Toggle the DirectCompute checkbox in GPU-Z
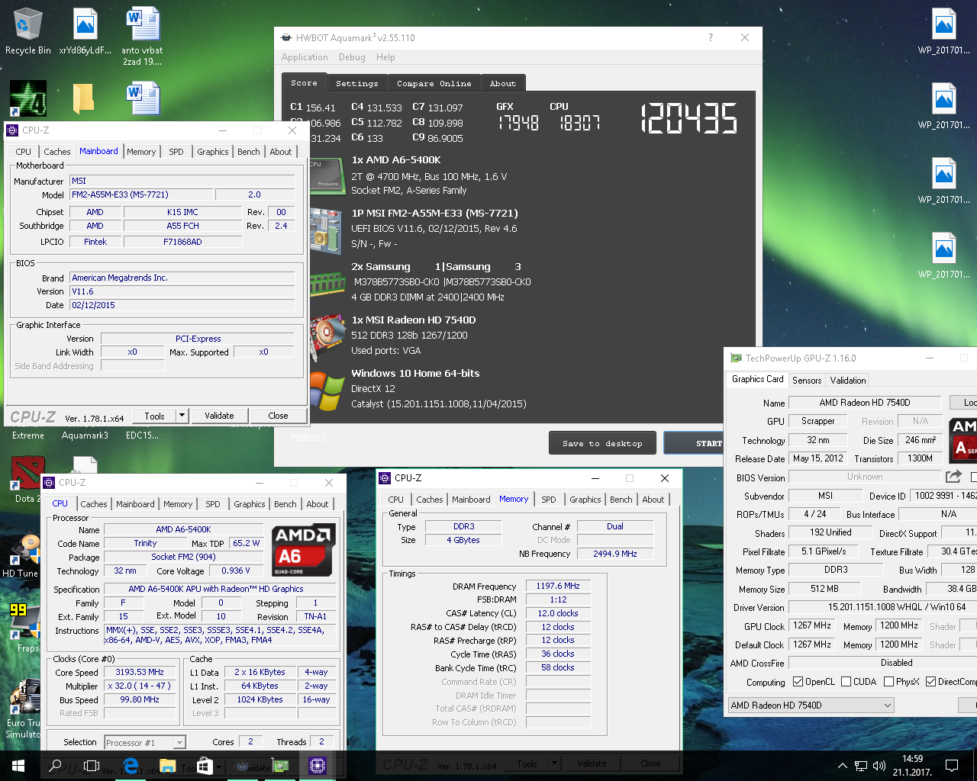This screenshot has width=977, height=781. [x=930, y=681]
